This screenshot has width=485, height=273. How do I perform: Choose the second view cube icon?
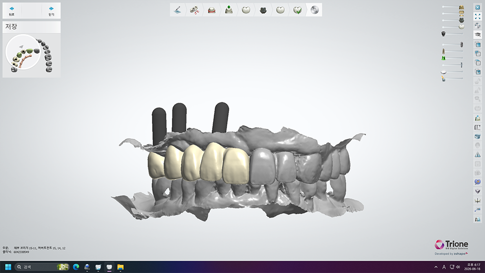point(478,54)
